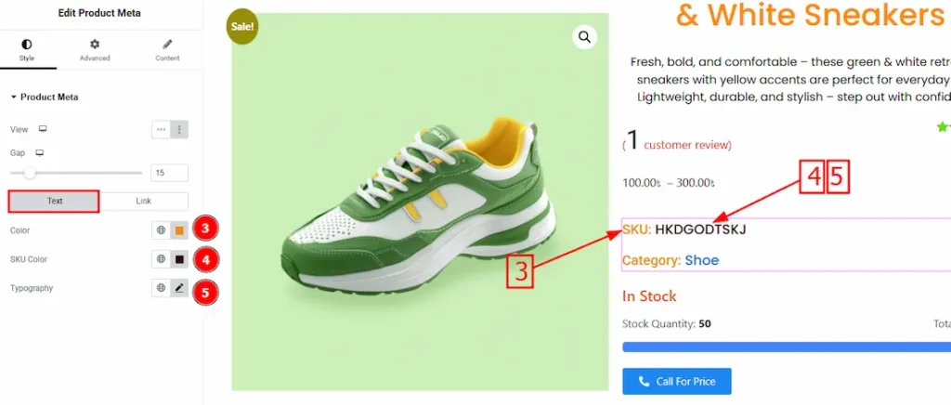Switch to the Text styling toggle
Image resolution: width=951 pixels, height=405 pixels.
click(54, 201)
